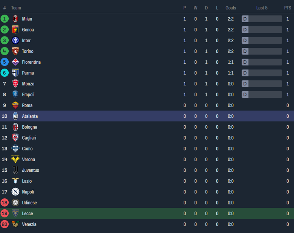This screenshot has height=233, width=294.
Task: Click the red position 18 badge
Action: click(x=5, y=203)
